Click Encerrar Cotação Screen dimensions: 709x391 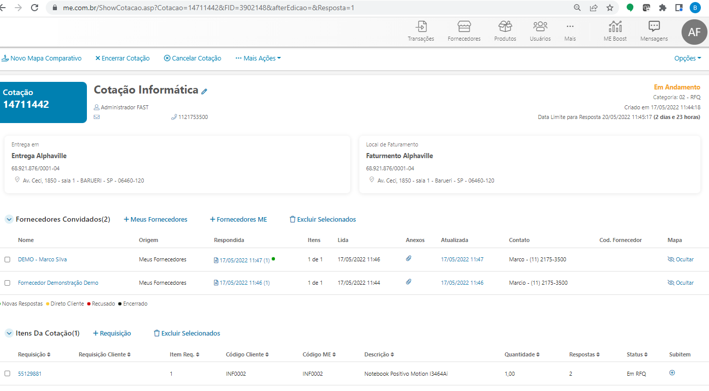pos(122,58)
